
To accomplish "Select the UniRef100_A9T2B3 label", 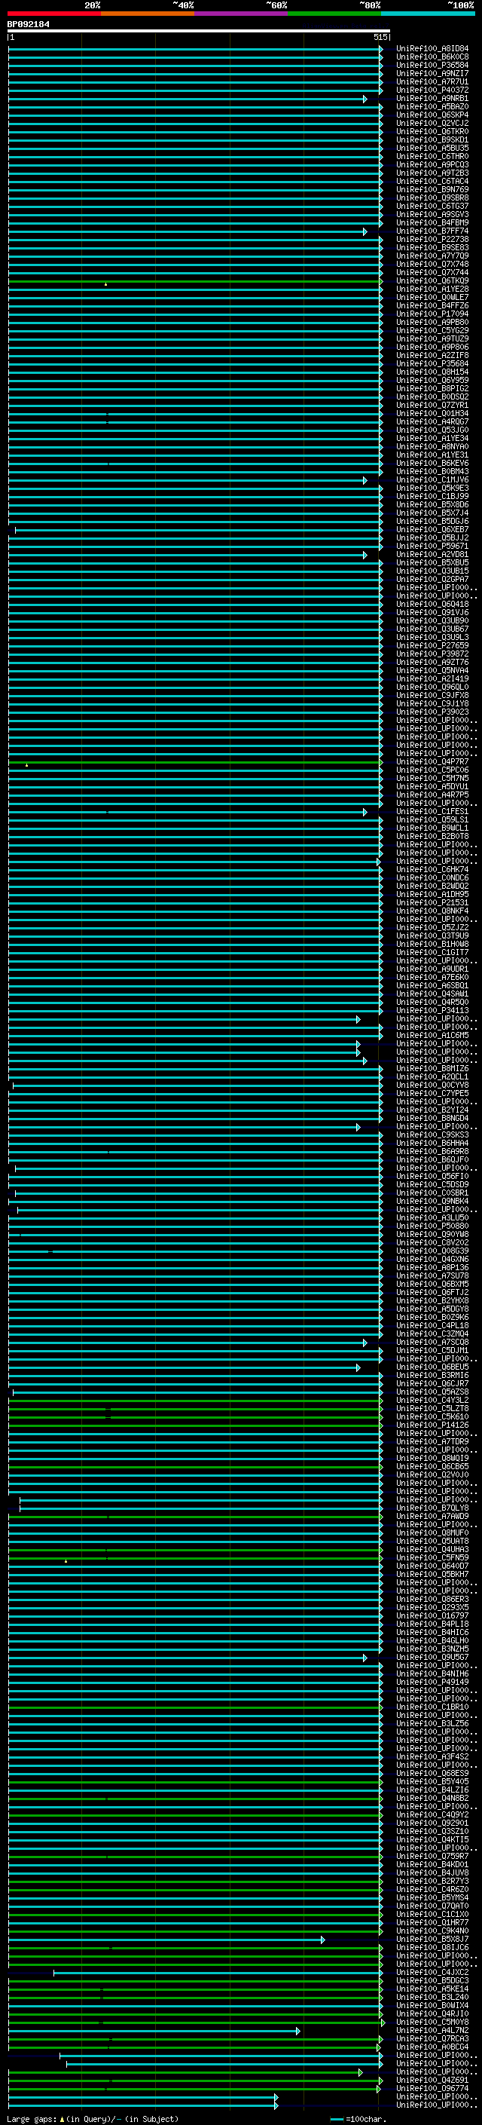I will pyautogui.click(x=432, y=173).
